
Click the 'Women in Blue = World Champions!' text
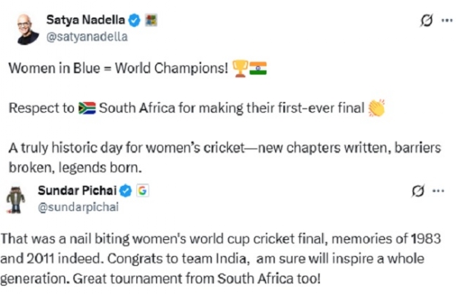coord(118,69)
